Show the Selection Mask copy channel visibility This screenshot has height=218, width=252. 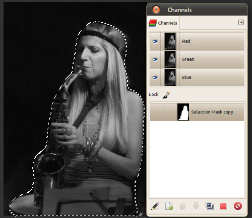(156, 112)
